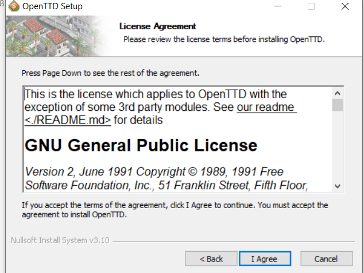Viewport: 364px width, 273px height.
Task: Accept the license with I Agree
Action: [x=264, y=259]
